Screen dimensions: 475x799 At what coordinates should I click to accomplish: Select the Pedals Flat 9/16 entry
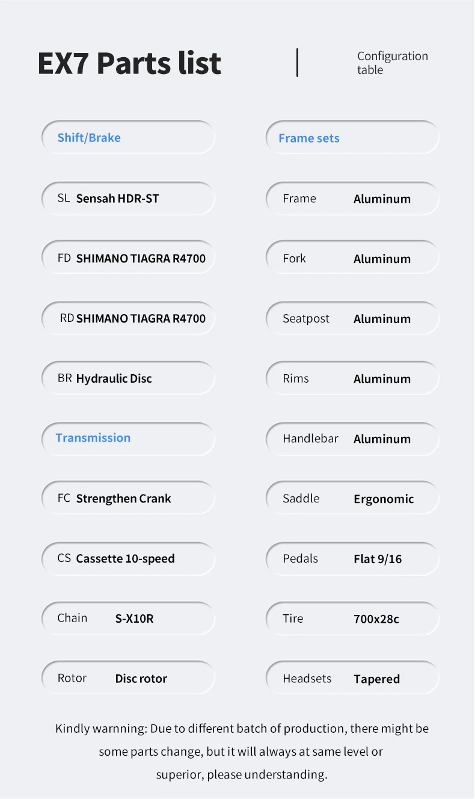pos(352,558)
